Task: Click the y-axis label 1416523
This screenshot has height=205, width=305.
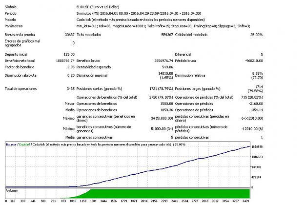Action: point(257,157)
